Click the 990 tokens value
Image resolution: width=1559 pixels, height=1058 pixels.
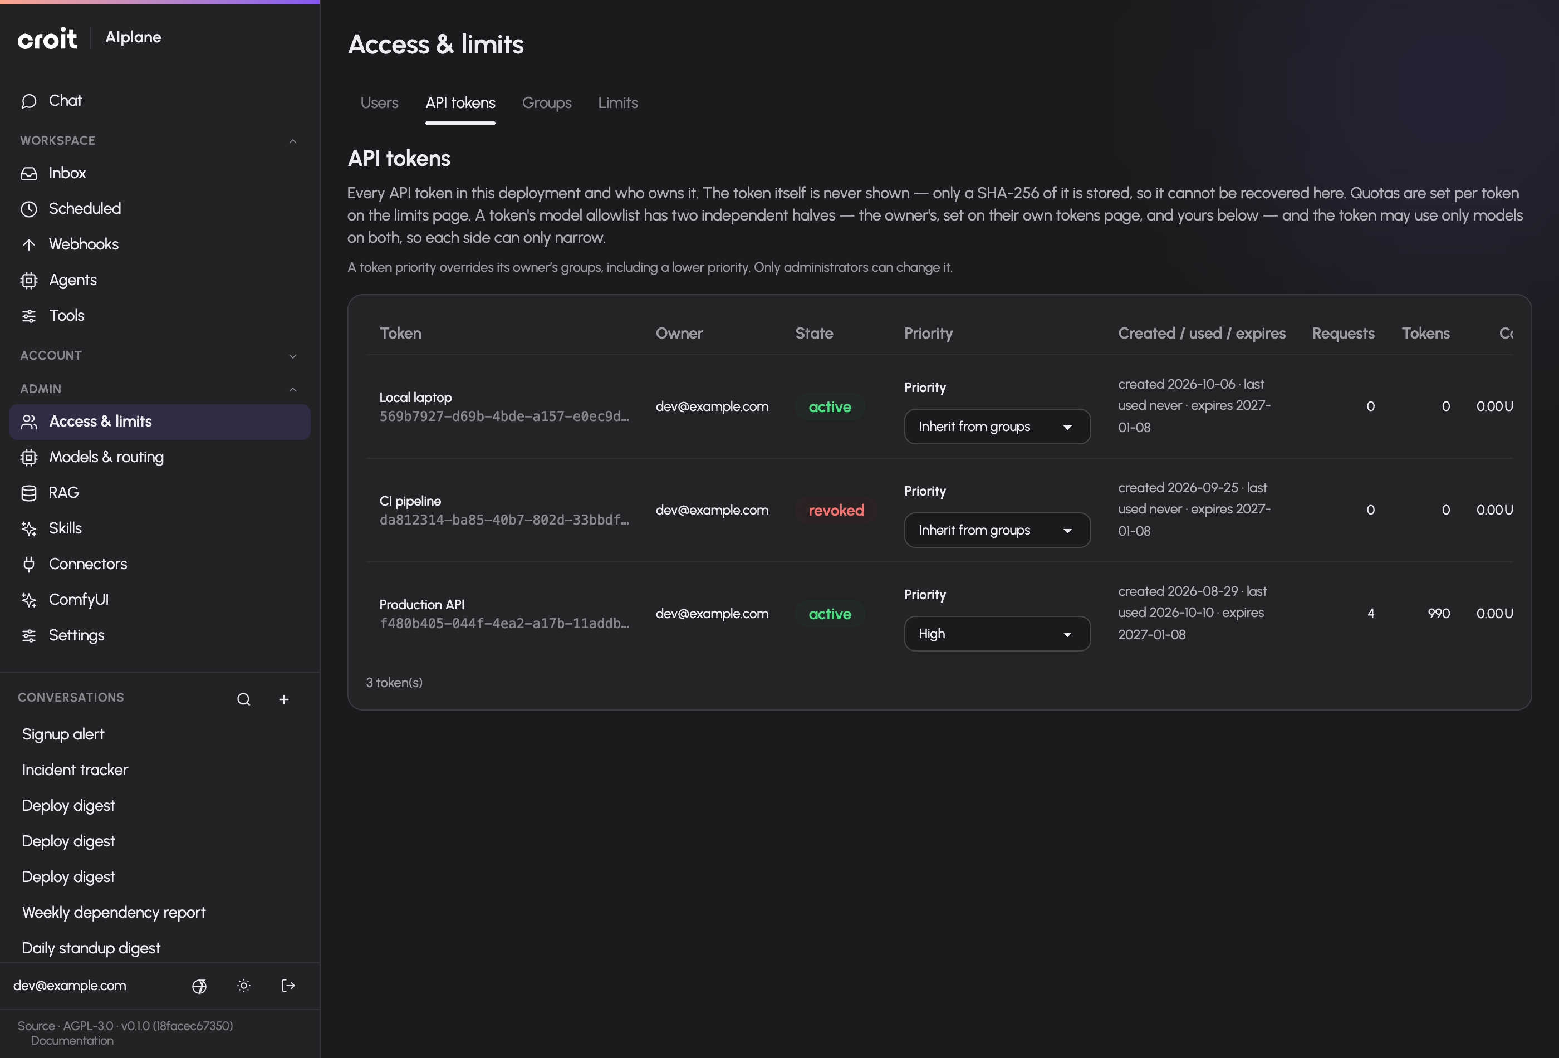pyautogui.click(x=1438, y=613)
